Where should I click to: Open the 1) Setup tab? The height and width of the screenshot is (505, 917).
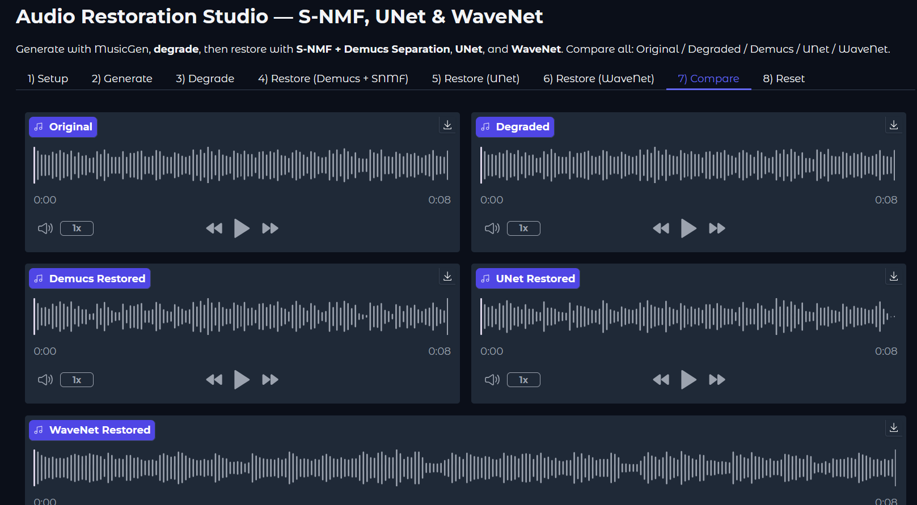coord(48,79)
